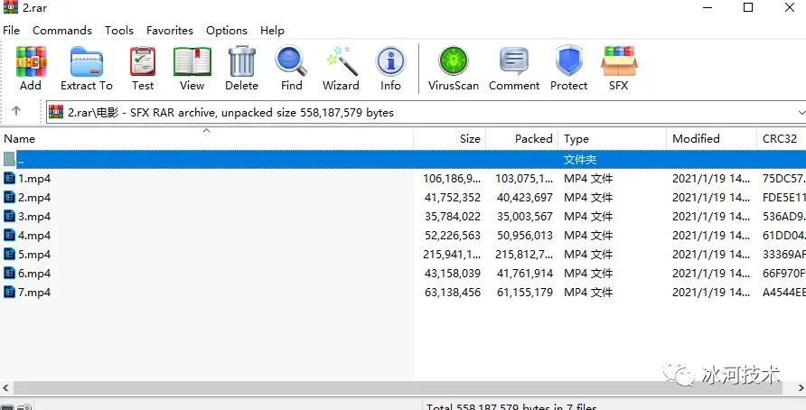
Task: Select file name 3.mp4
Action: (34, 217)
